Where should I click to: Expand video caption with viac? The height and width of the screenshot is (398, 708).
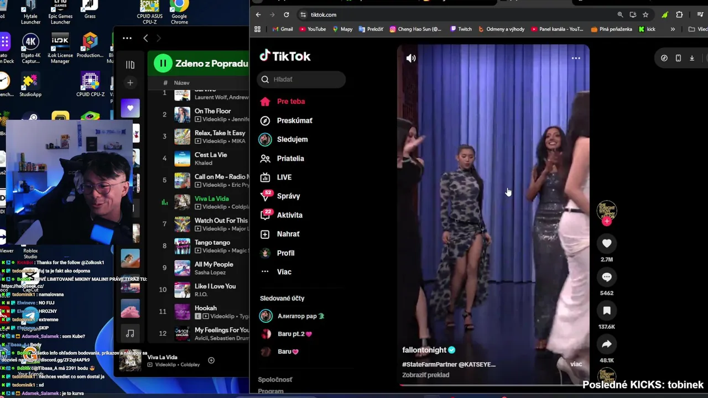pos(576,364)
